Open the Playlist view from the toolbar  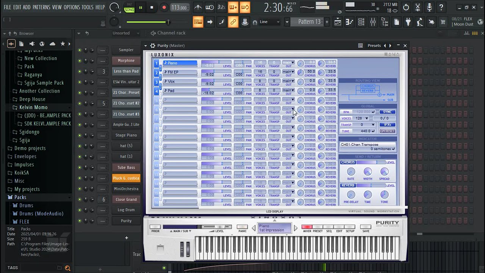pyautogui.click(x=338, y=22)
